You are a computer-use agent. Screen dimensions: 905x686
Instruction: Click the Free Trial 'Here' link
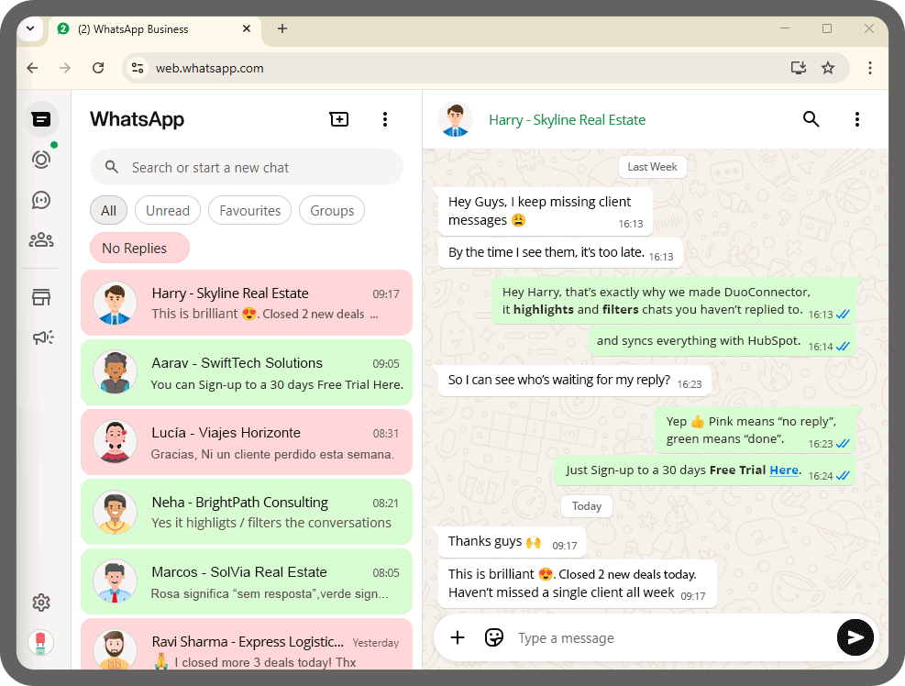(783, 470)
